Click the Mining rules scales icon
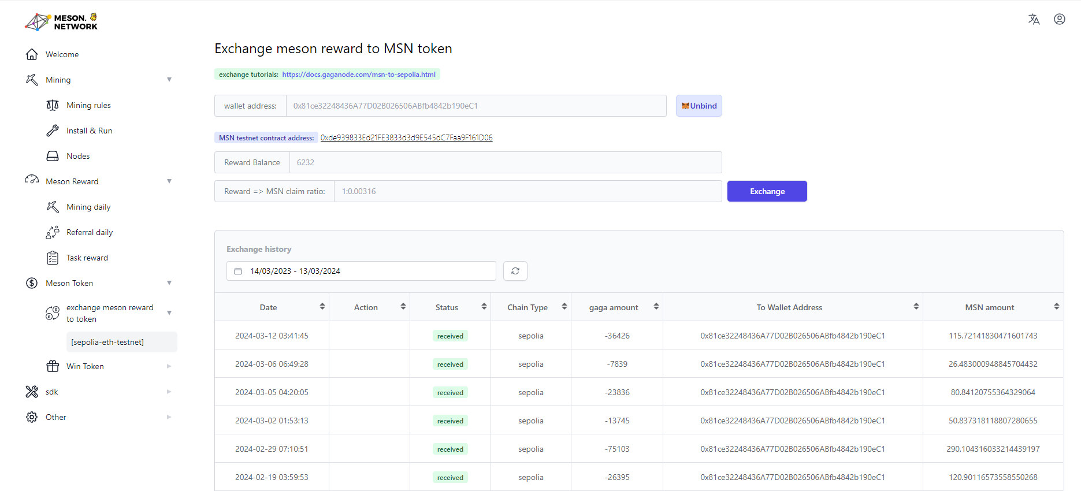Viewport: 1081px width, 491px height. [53, 105]
